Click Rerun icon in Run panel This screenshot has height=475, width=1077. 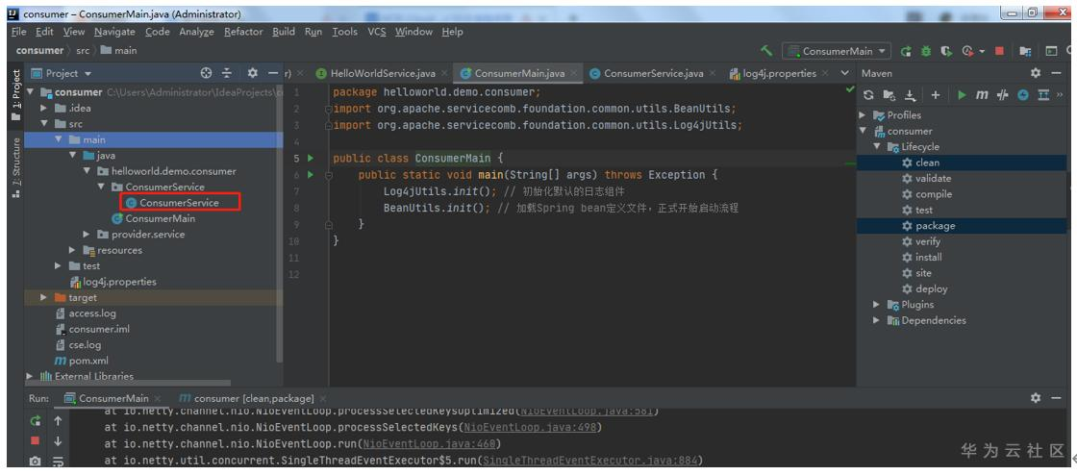point(35,421)
